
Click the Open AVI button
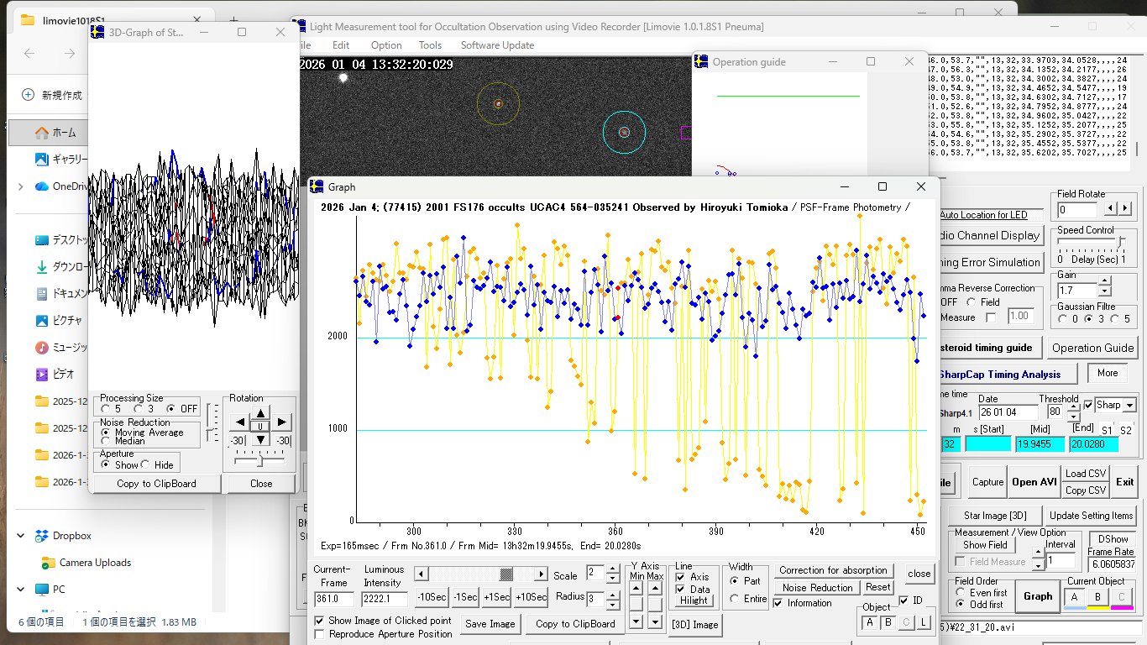(1034, 482)
